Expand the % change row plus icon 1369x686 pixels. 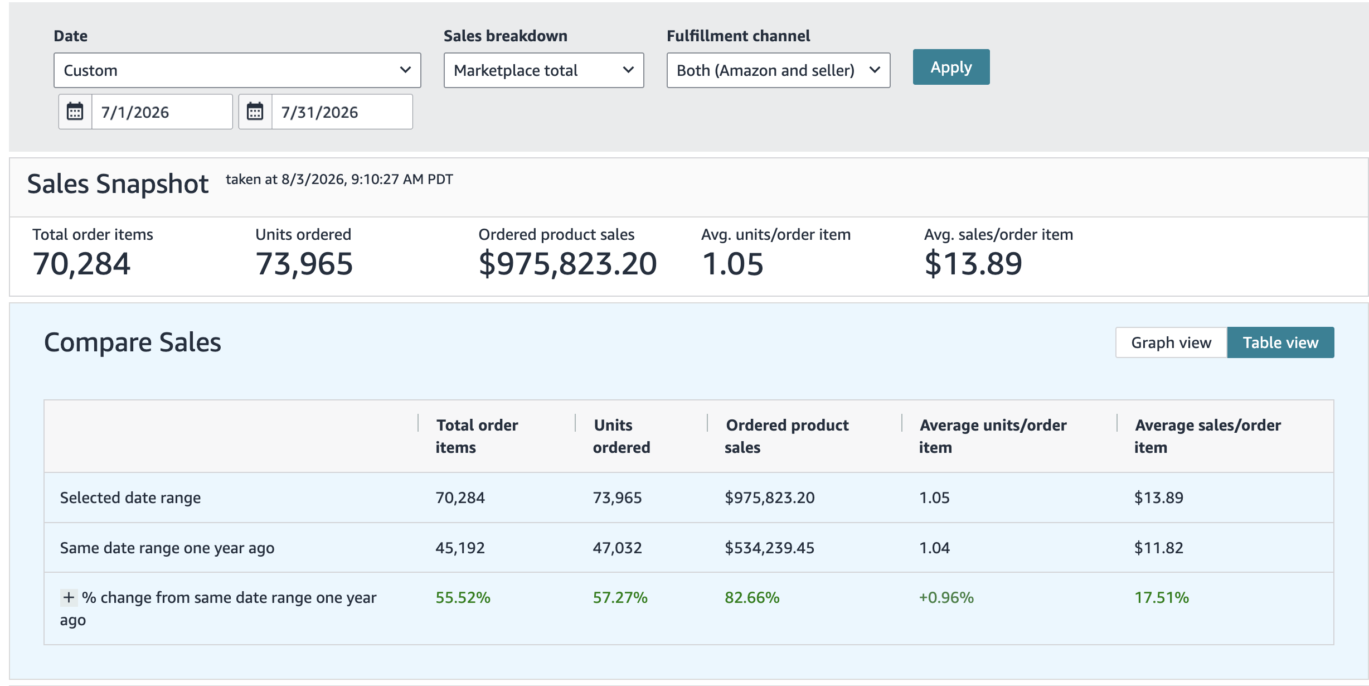click(69, 598)
